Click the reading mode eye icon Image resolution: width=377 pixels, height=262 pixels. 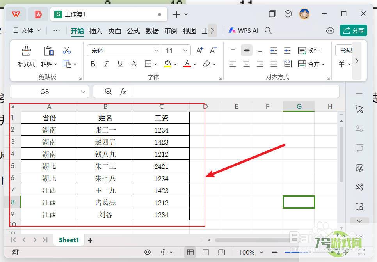click(x=148, y=252)
